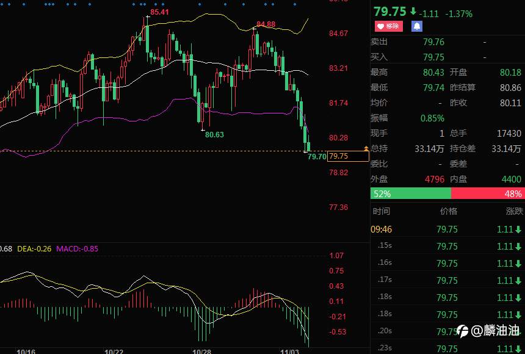Click the 83.21 price axis label
This screenshot has width=525, height=354.
pos(339,68)
